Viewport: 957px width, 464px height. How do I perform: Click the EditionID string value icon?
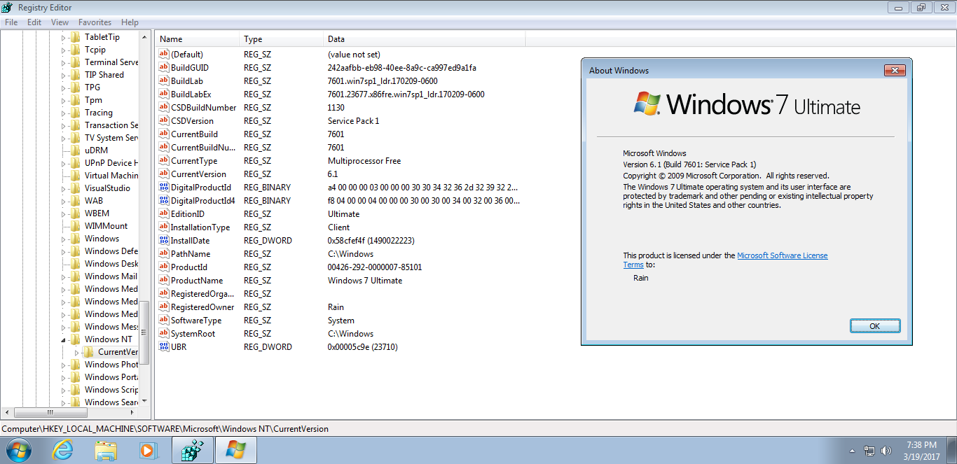tap(165, 214)
